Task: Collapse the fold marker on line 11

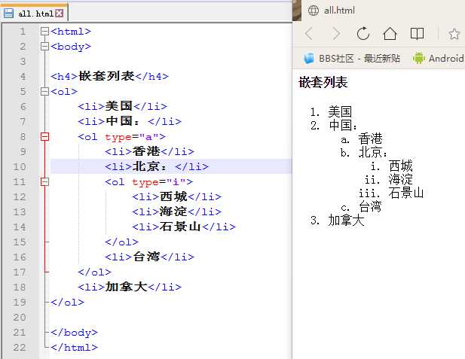Action: point(44,181)
